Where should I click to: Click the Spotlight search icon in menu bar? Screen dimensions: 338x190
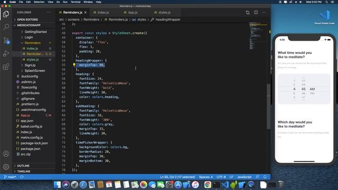(327, 2)
